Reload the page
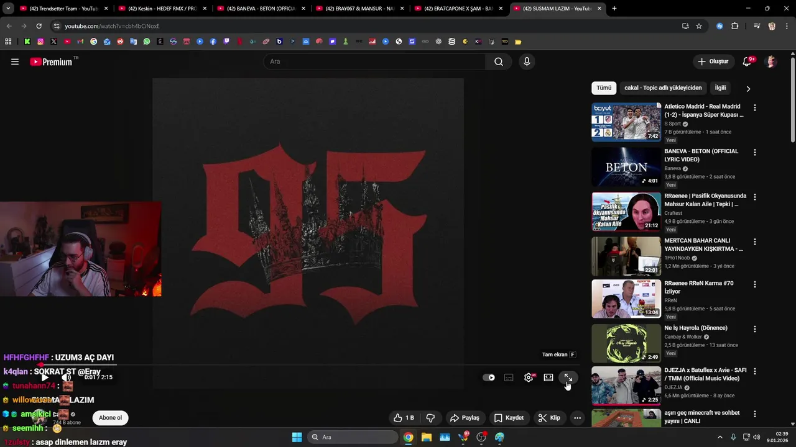 (x=39, y=26)
